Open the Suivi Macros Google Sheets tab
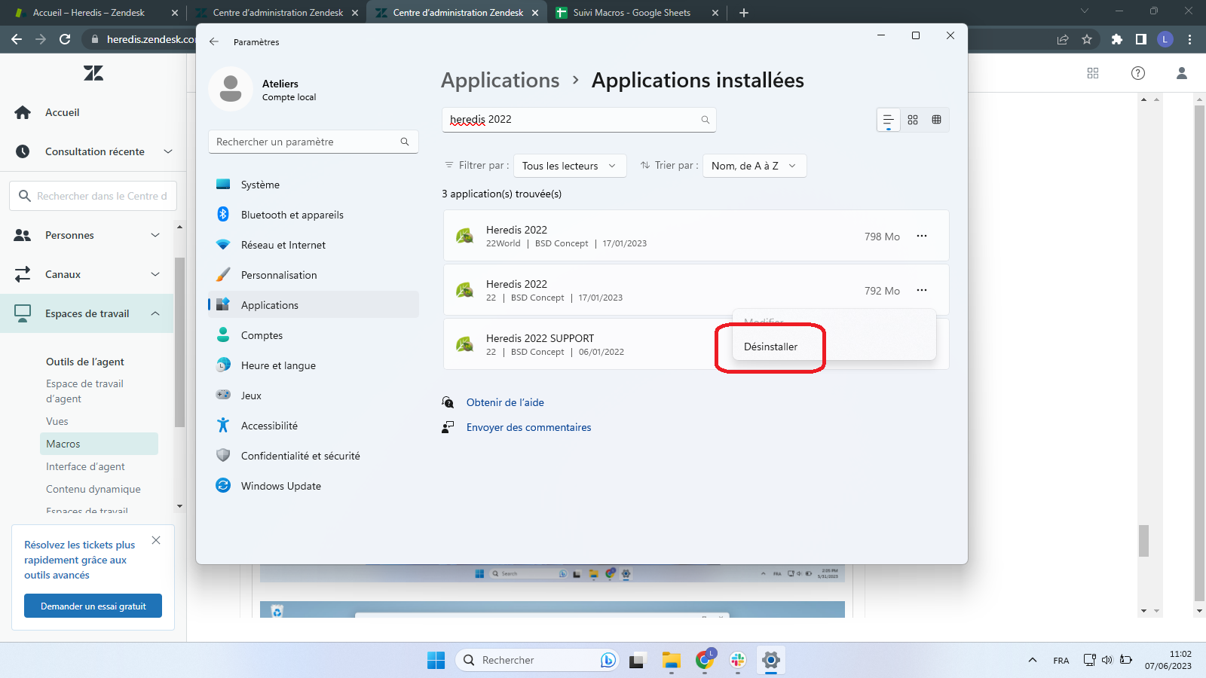Screen dimensions: 1206x678 click(x=631, y=13)
